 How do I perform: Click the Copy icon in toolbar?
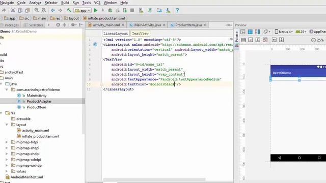point(20,10)
